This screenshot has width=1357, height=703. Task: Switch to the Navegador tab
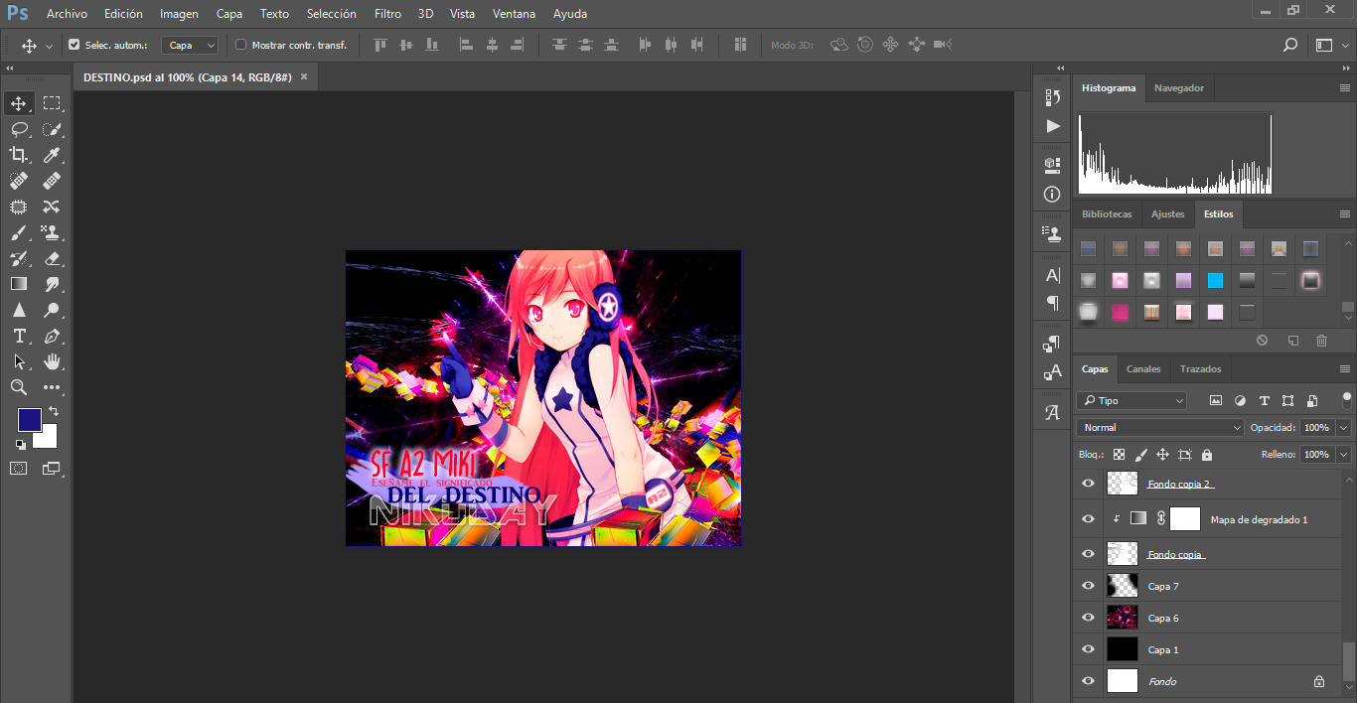1179,88
